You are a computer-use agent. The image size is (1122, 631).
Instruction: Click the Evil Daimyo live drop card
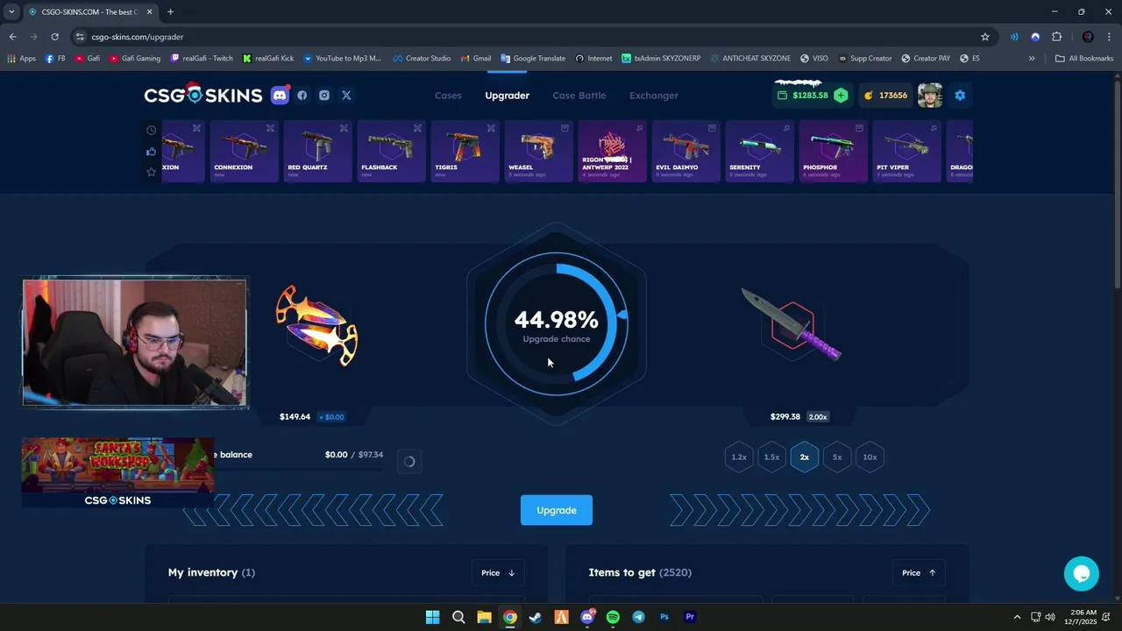685,151
